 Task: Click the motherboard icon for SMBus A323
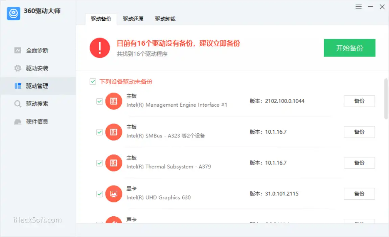114,132
